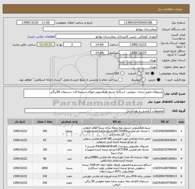Click product code 2162410054770005
The image size is (195, 189).
click(x=165, y=183)
